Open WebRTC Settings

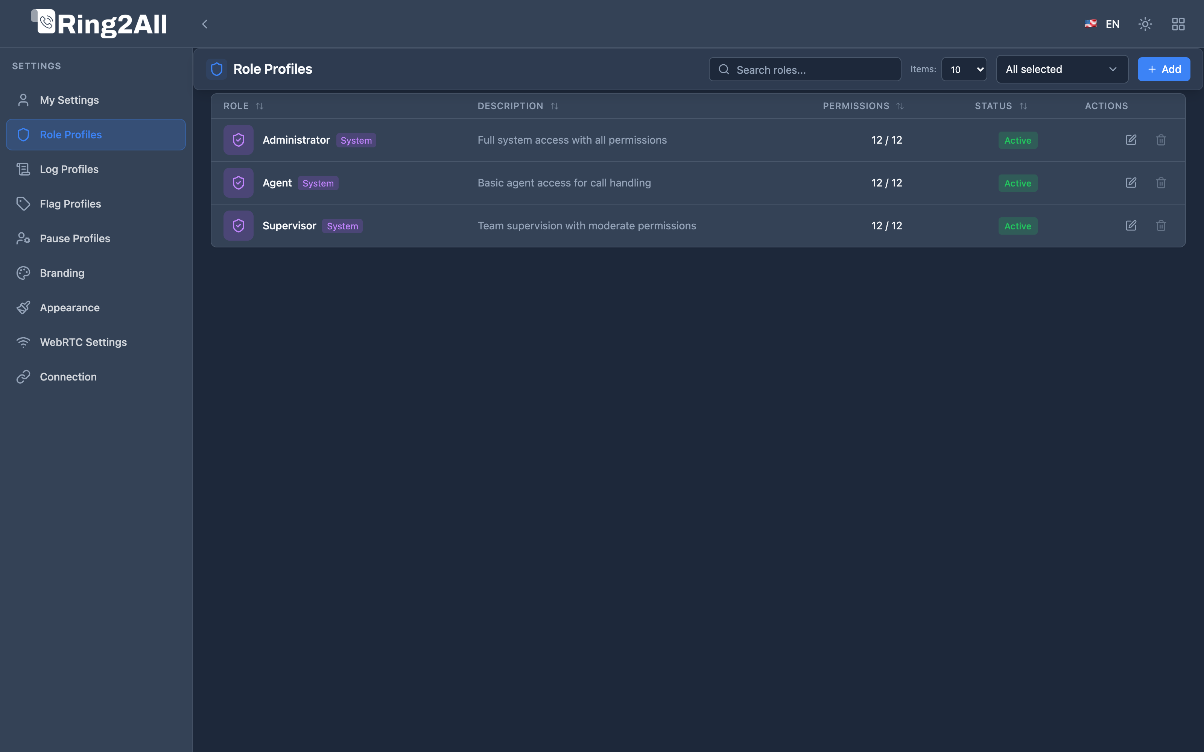click(96, 342)
